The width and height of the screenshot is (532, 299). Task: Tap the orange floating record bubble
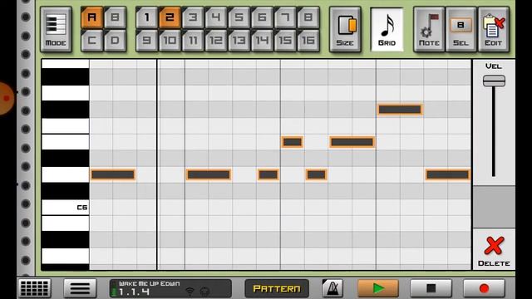click(7, 98)
